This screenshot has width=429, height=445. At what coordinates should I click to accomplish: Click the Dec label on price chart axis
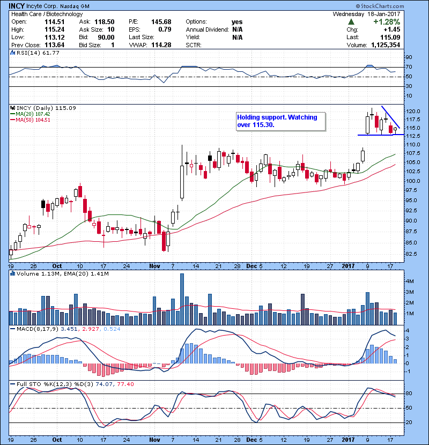click(252, 266)
